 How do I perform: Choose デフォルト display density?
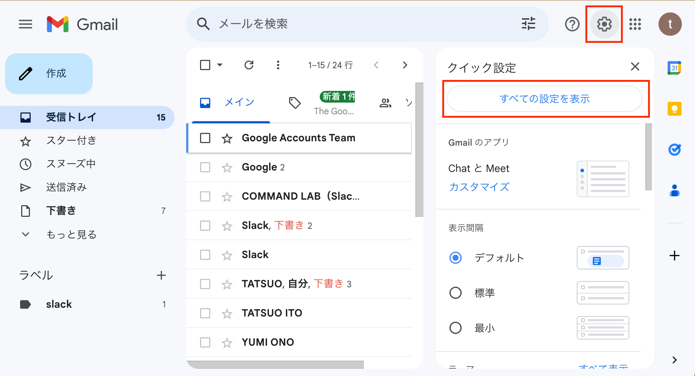point(456,258)
